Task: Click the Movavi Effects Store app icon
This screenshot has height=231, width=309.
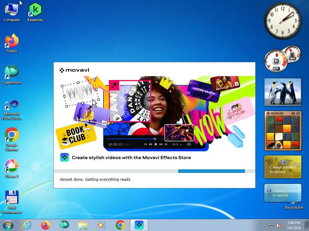Action: 65,157
